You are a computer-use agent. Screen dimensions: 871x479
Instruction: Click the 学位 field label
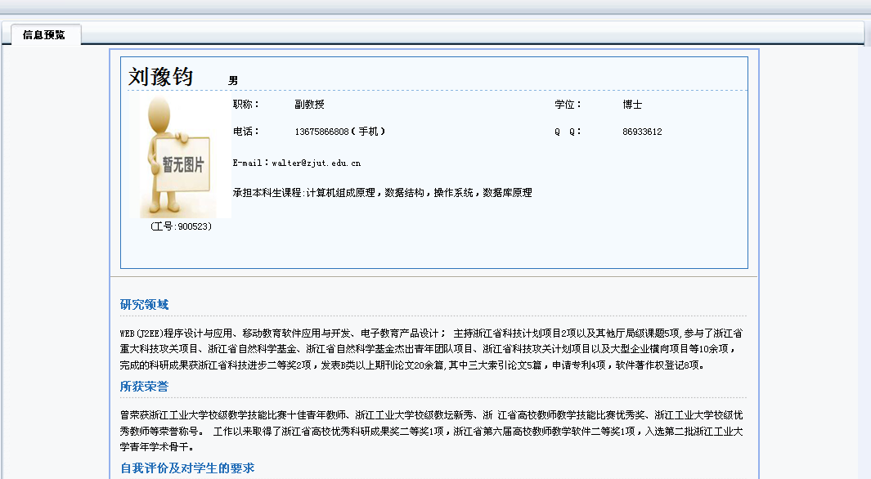point(568,105)
